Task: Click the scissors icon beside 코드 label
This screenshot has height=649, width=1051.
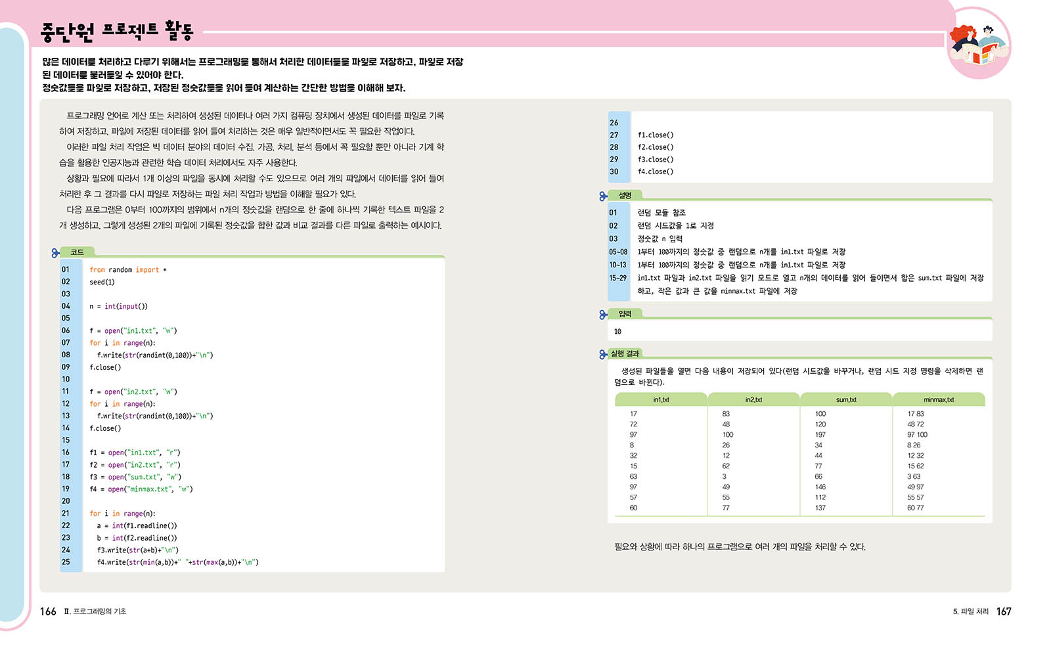Action: [x=56, y=253]
